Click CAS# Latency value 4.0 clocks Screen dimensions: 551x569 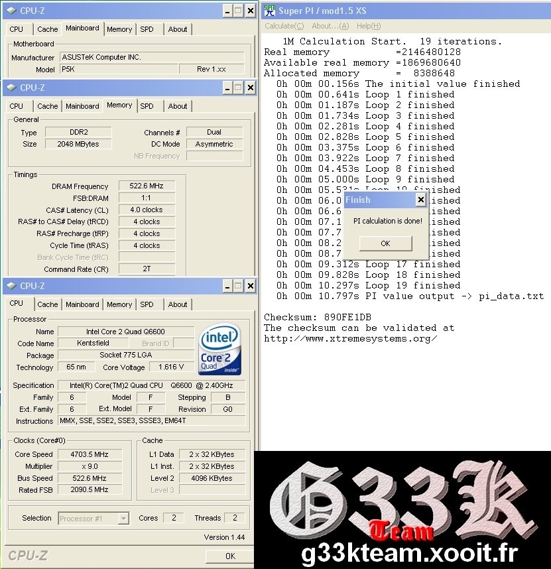click(147, 210)
